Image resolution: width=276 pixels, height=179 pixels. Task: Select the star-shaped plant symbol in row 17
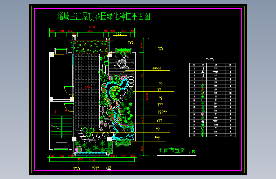pyautogui.click(x=203, y=125)
